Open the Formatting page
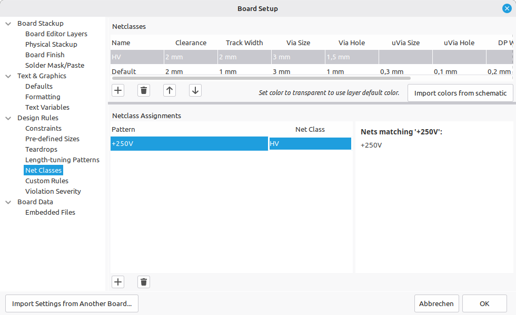 43,97
